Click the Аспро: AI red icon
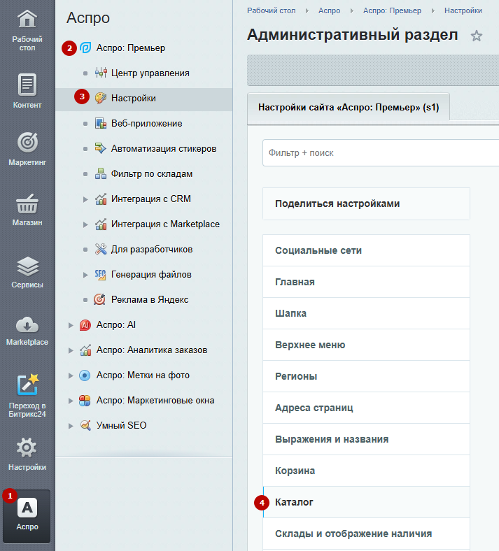This screenshot has width=499, height=551. tap(85, 325)
